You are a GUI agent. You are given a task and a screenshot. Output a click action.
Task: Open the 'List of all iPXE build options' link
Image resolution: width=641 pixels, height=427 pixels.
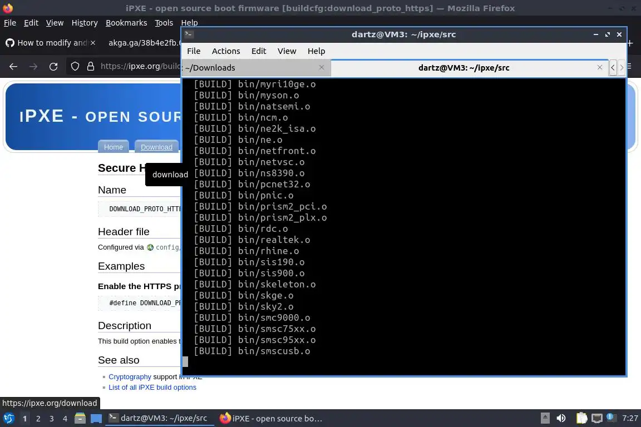[x=152, y=388]
